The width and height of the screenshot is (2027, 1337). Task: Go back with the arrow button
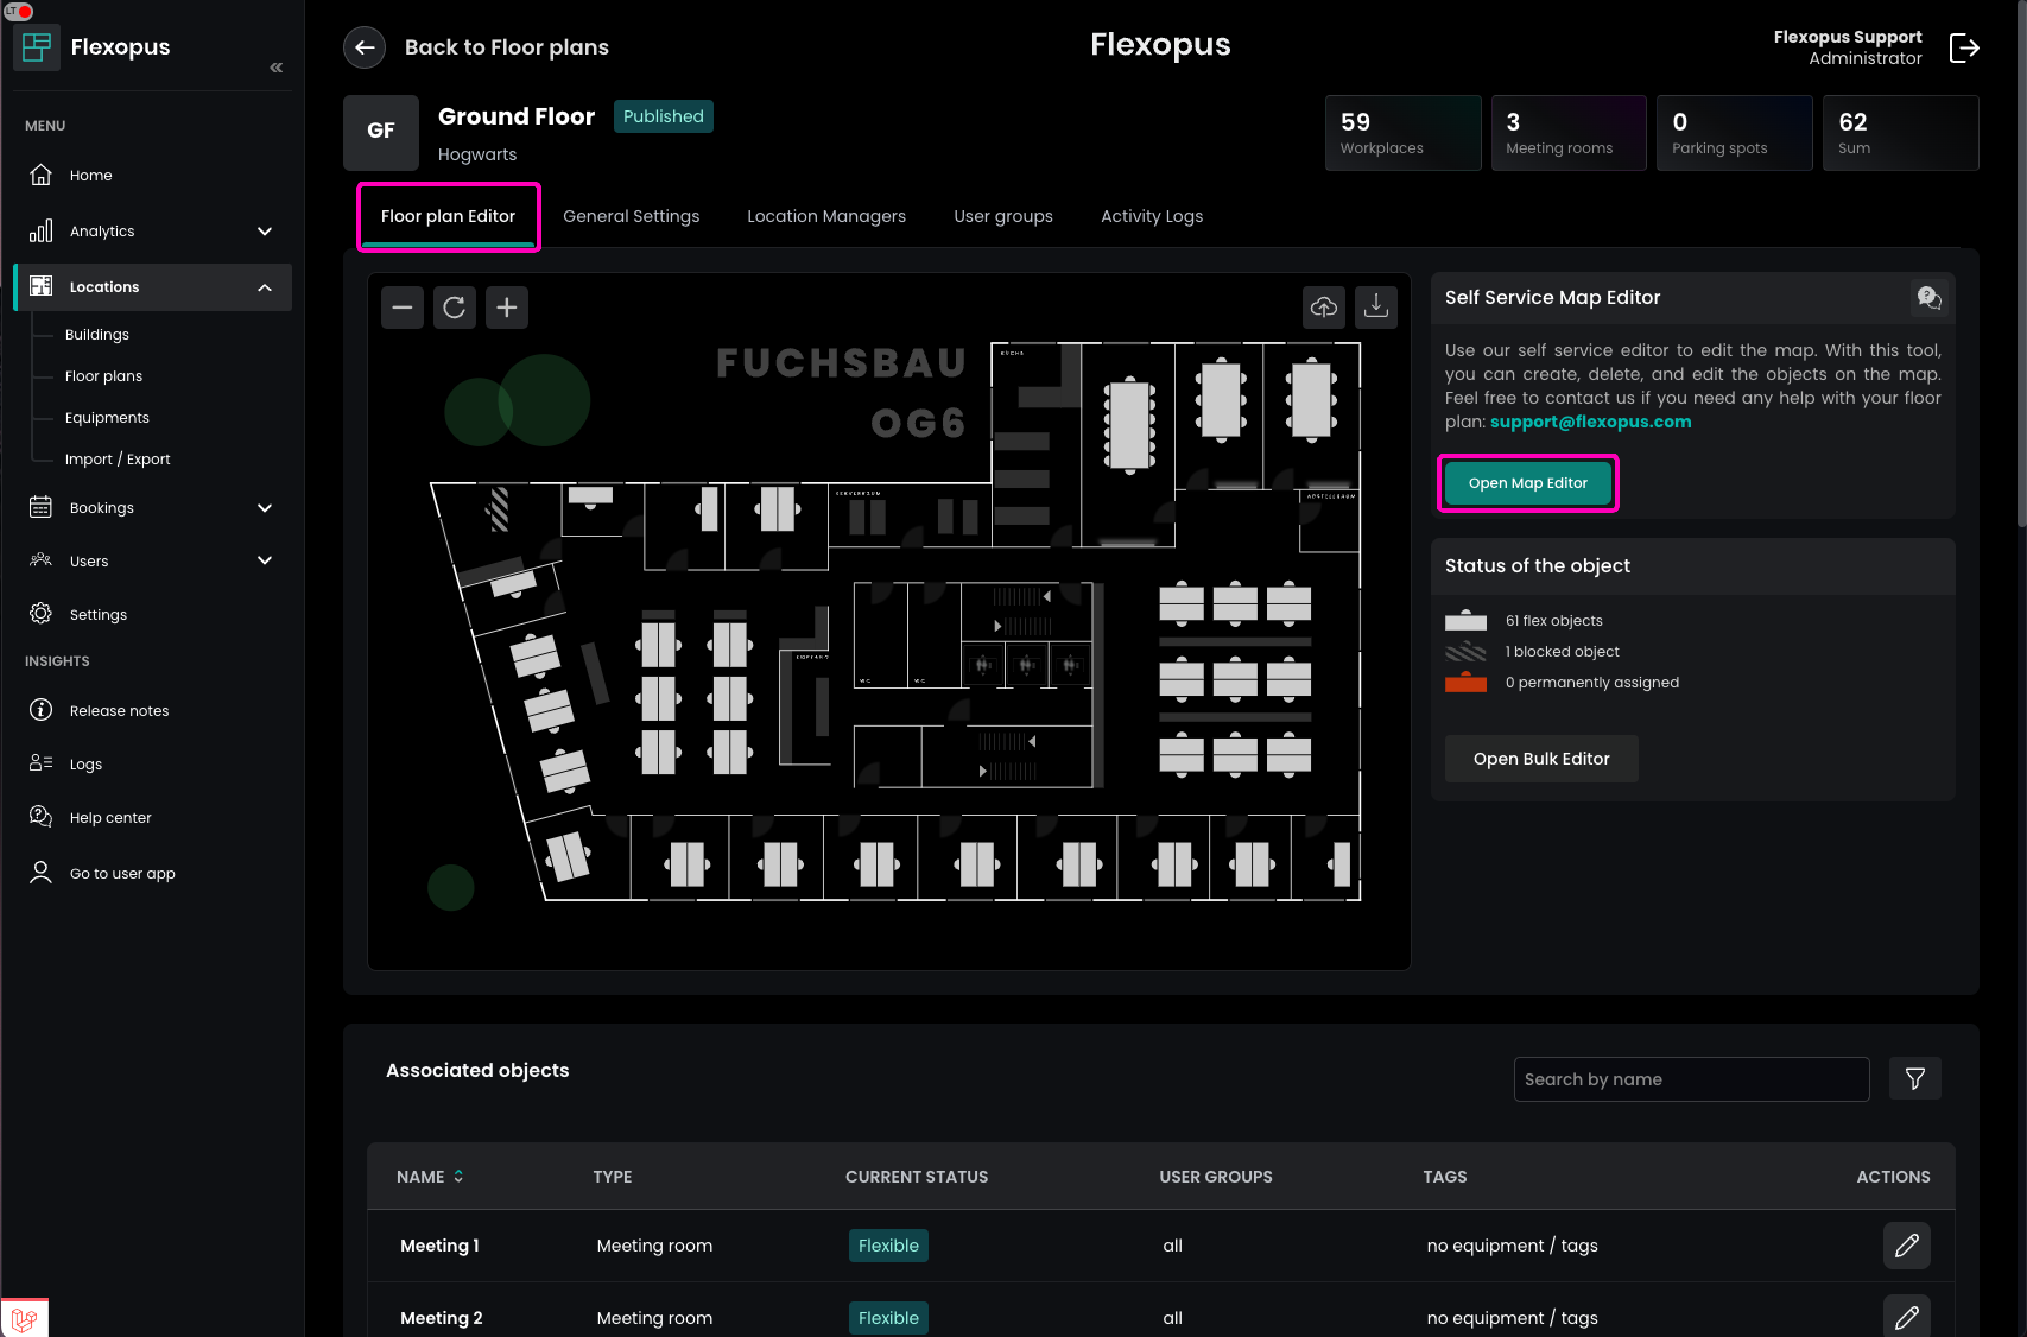coord(364,47)
